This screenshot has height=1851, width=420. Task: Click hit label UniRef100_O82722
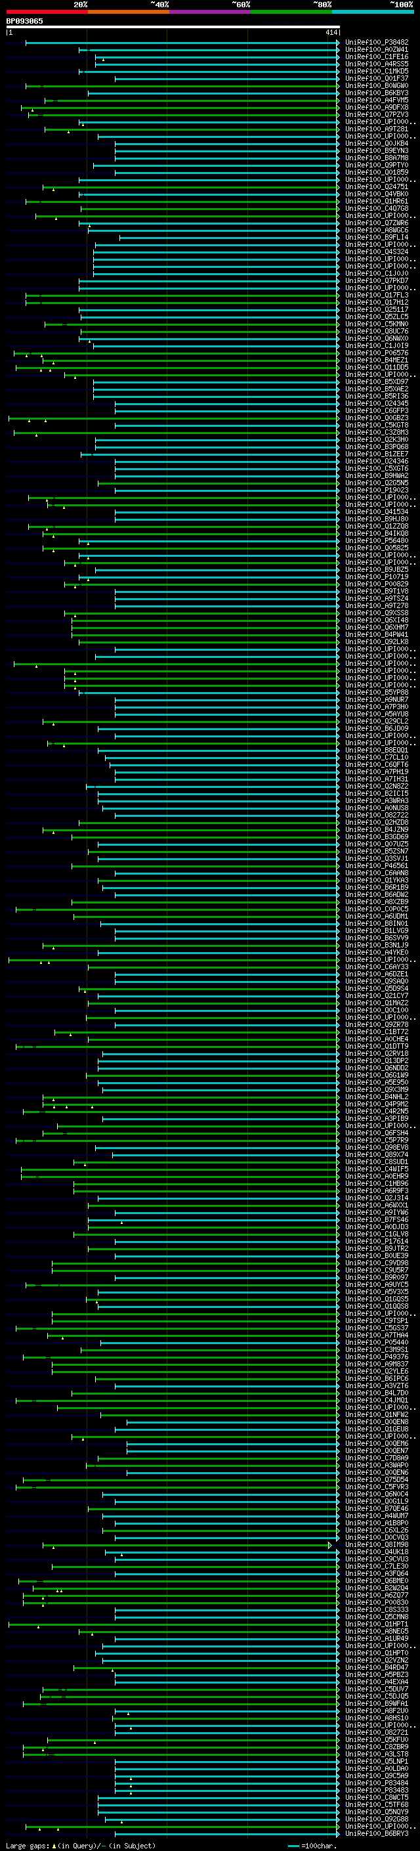[377, 815]
